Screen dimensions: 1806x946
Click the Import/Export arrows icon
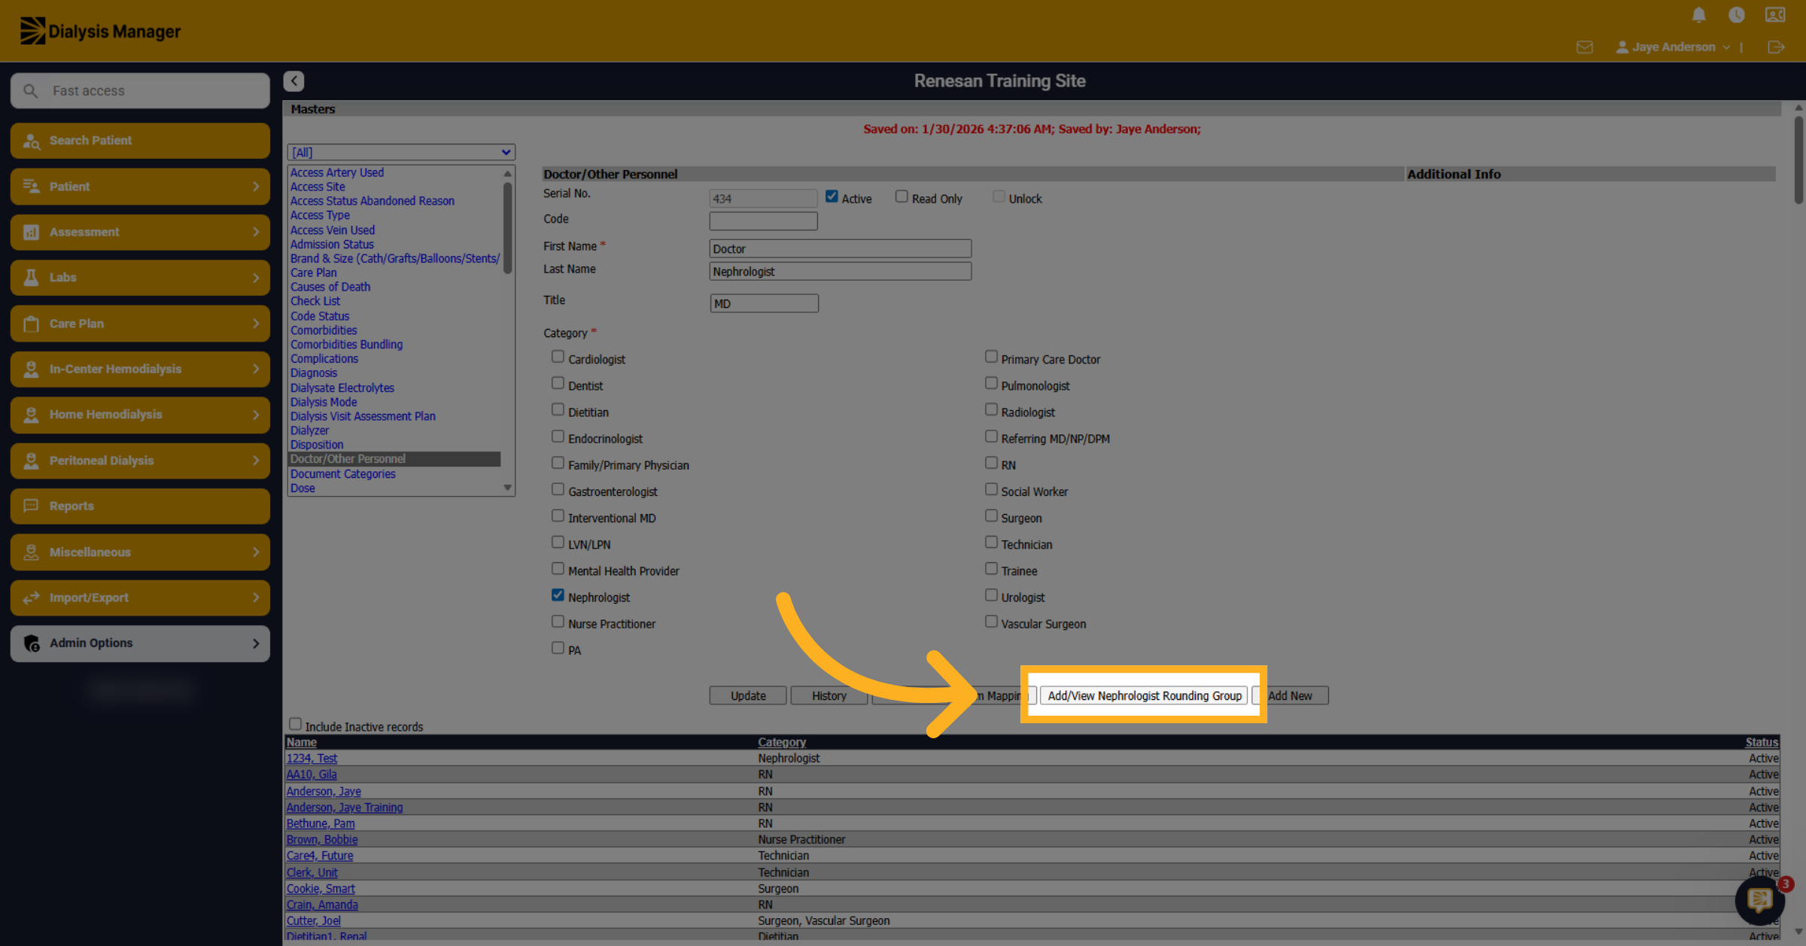coord(31,598)
